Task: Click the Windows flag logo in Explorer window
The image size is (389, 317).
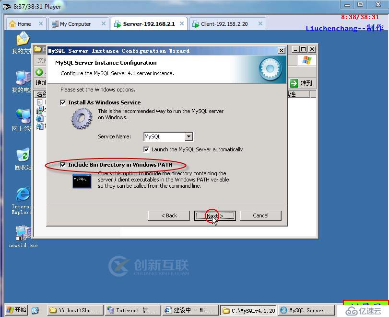Action: pos(306,60)
